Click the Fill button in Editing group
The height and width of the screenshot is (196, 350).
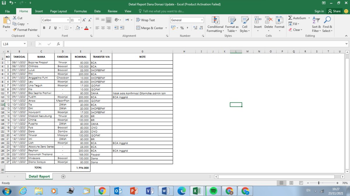pos(294,24)
